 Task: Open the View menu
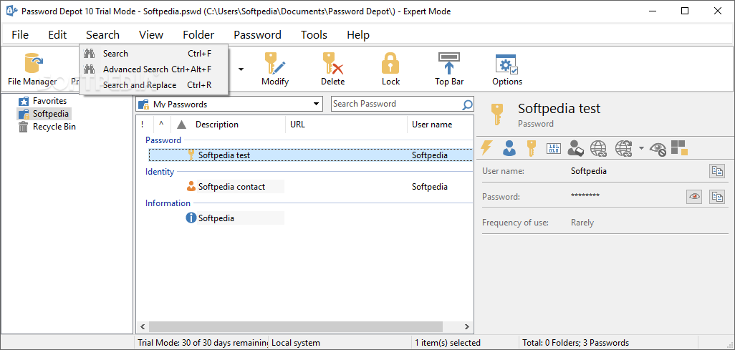pos(151,34)
